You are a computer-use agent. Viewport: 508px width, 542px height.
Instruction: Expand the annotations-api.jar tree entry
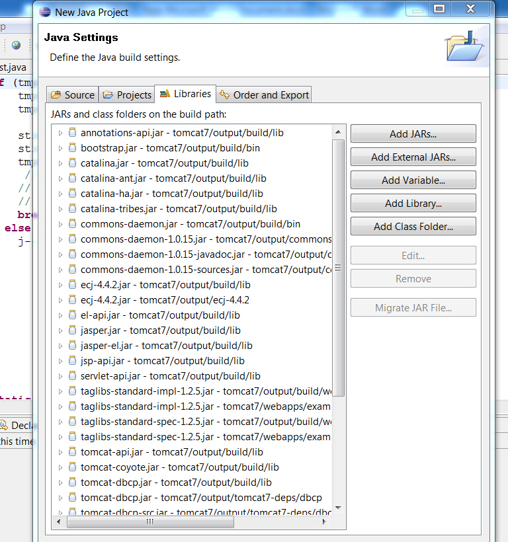point(60,133)
